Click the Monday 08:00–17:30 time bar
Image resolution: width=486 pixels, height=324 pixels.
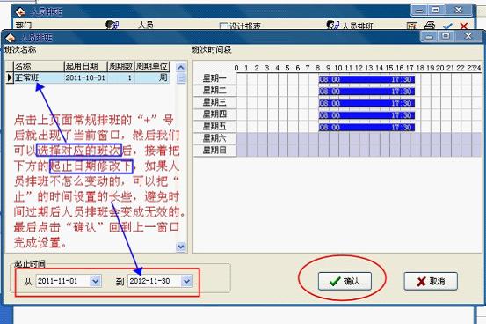coord(366,79)
